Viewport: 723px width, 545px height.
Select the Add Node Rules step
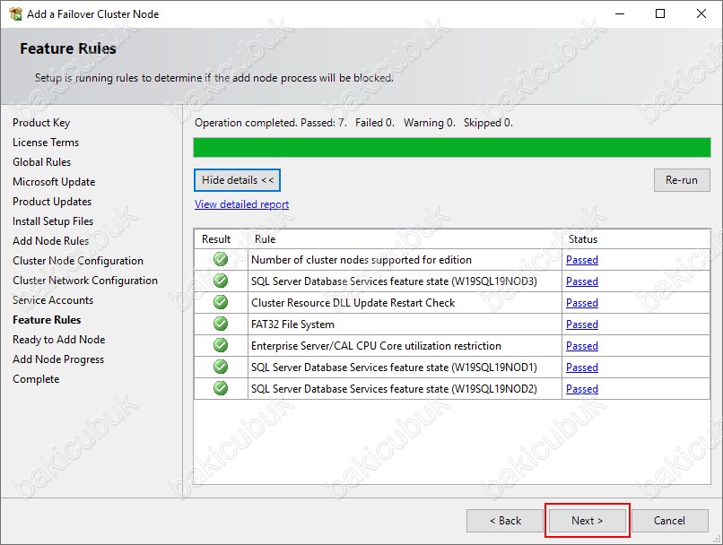(x=51, y=241)
